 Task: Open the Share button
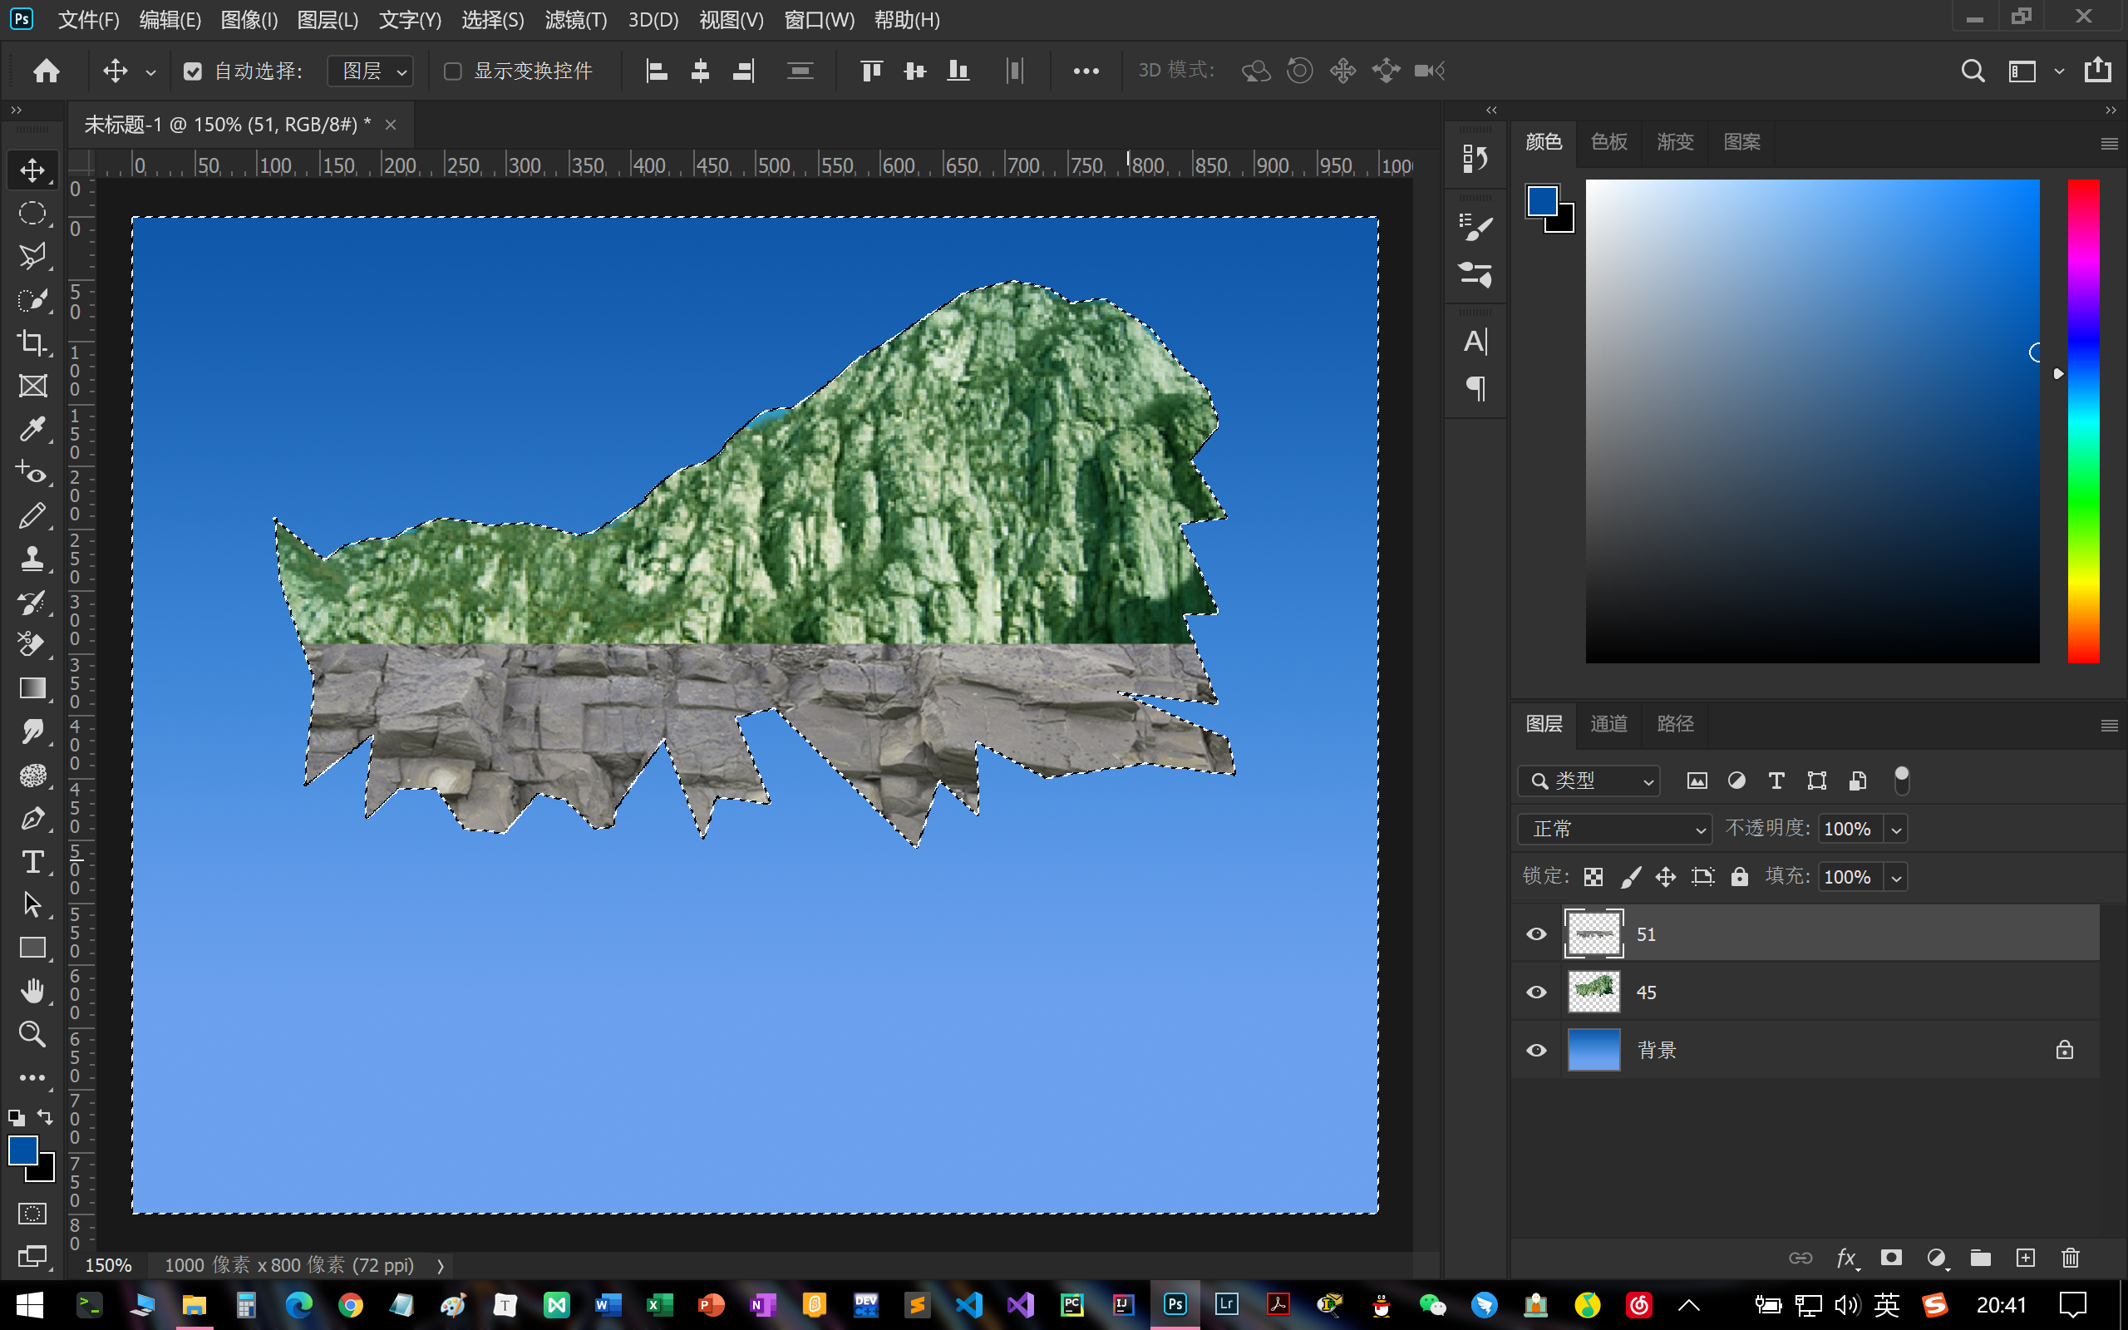pos(2098,71)
